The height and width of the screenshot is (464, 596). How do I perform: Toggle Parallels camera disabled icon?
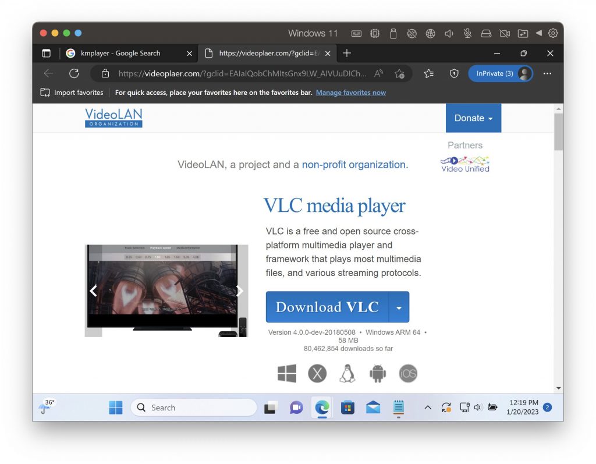(505, 33)
